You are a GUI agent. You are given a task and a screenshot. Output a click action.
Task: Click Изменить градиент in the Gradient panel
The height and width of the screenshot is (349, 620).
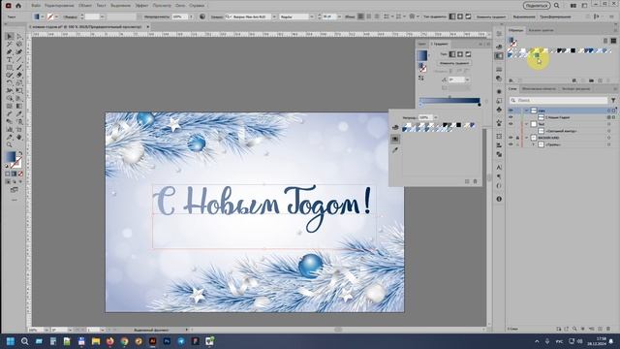(454, 63)
